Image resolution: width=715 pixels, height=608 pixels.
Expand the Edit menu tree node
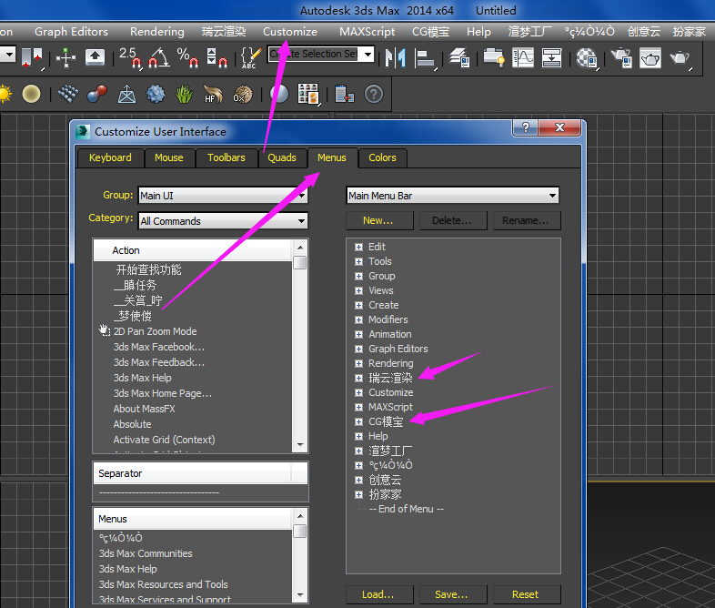pyautogui.click(x=359, y=248)
